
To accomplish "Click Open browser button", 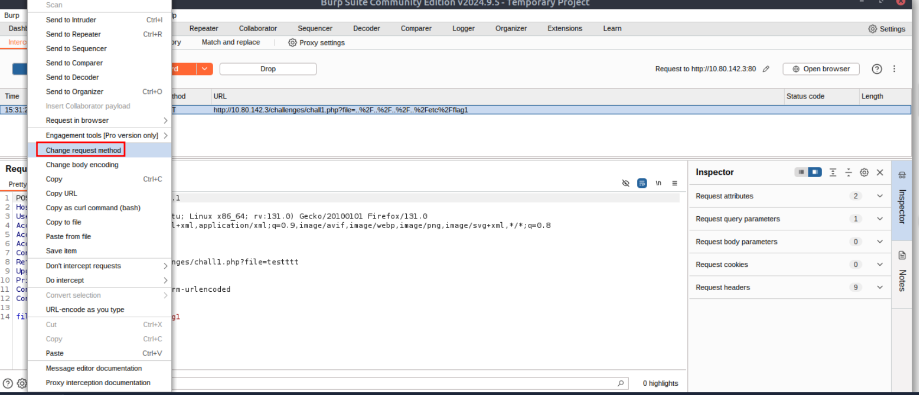I will coord(821,69).
